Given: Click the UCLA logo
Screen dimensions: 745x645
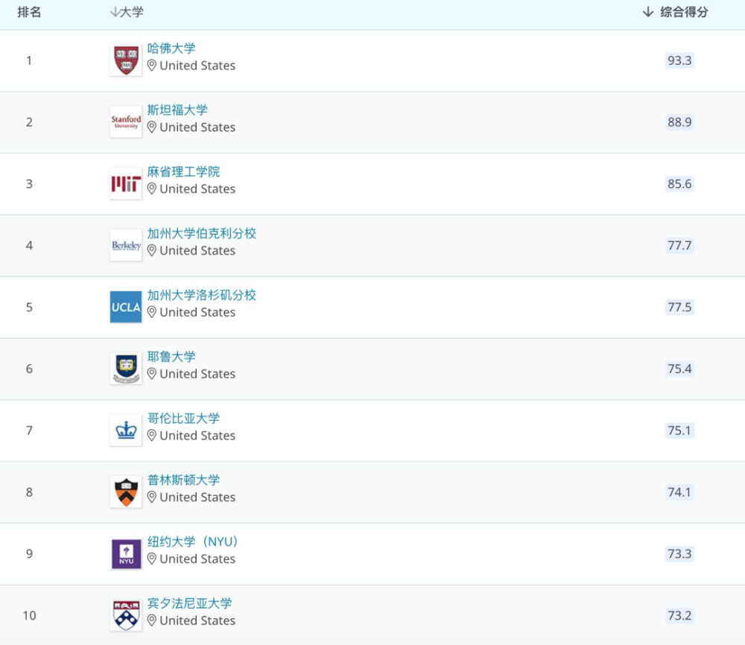Looking at the screenshot, I should [x=126, y=307].
